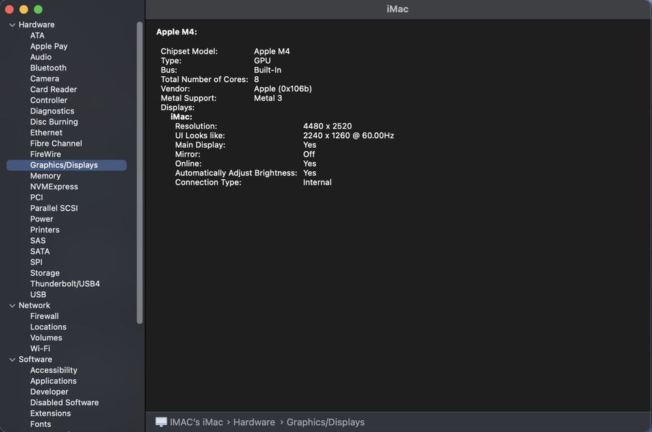Screen dimensions: 652x432
Task: Select Controller in the sidebar
Action: click(x=49, y=100)
